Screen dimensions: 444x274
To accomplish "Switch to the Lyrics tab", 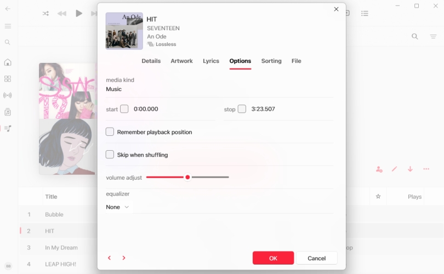I will tap(211, 61).
